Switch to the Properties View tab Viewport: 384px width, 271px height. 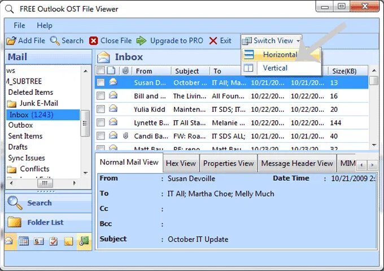228,163
